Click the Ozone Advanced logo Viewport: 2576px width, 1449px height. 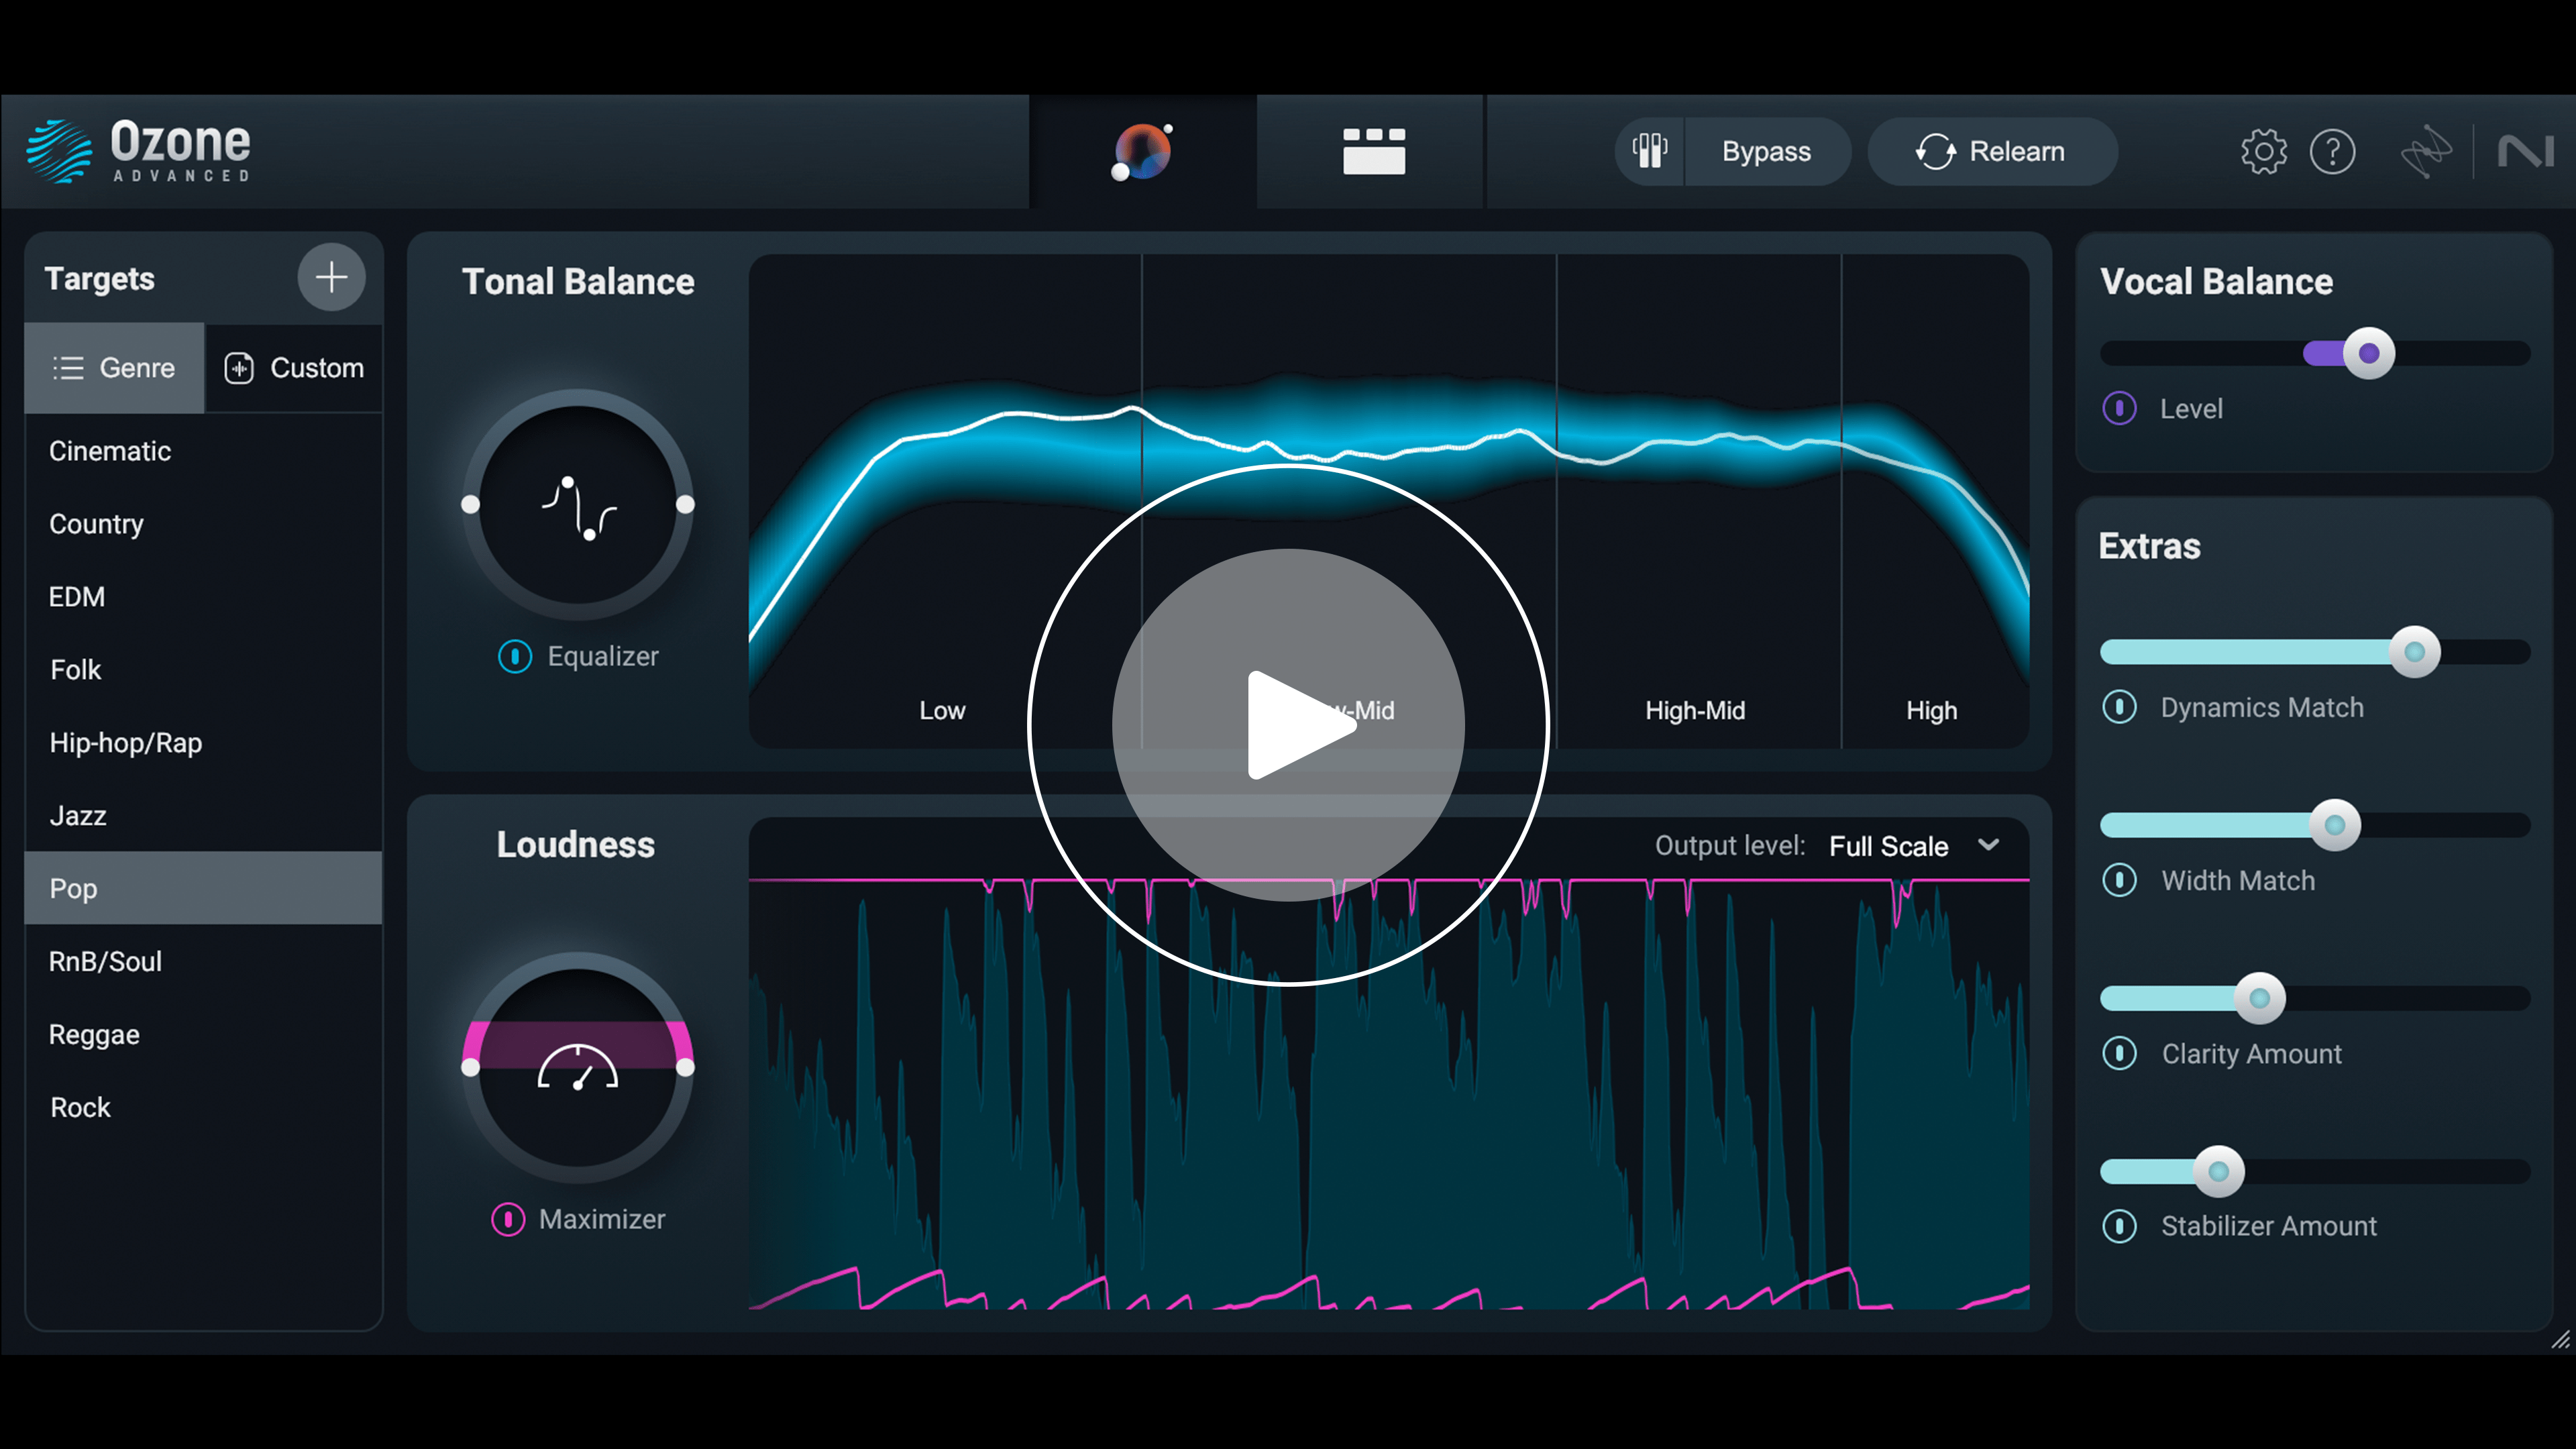(139, 151)
